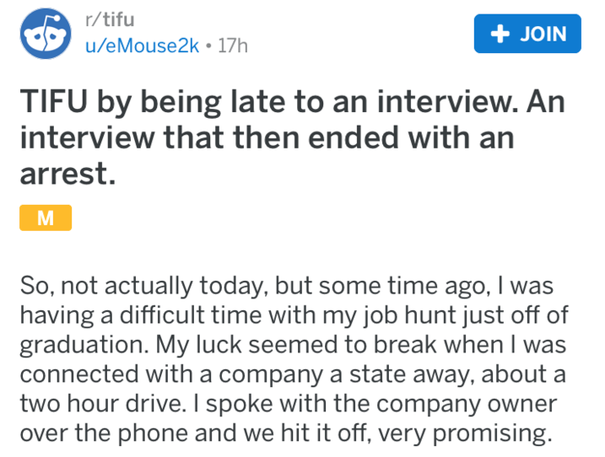Click the plus icon in JOIN button

(x=500, y=35)
